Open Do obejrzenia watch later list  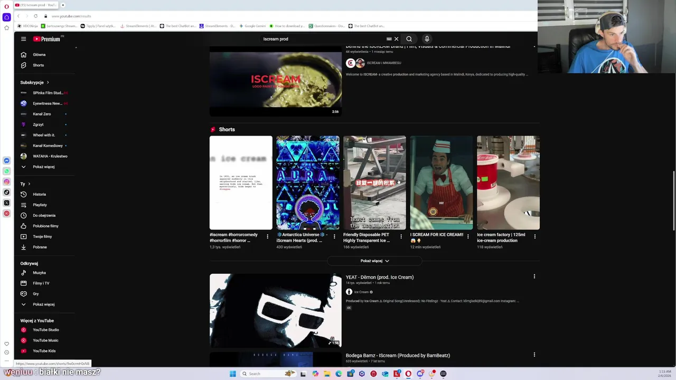point(44,215)
